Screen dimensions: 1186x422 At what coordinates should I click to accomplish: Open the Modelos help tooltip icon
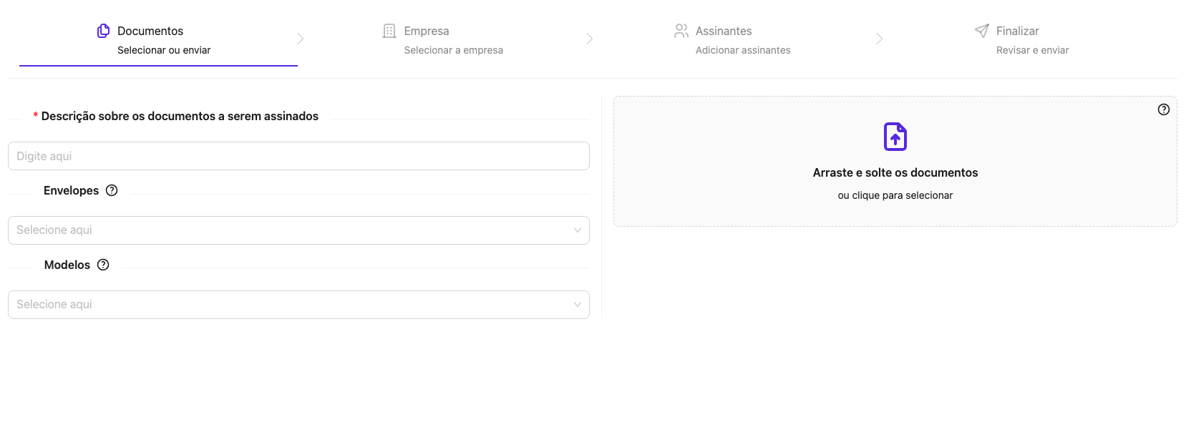click(103, 265)
